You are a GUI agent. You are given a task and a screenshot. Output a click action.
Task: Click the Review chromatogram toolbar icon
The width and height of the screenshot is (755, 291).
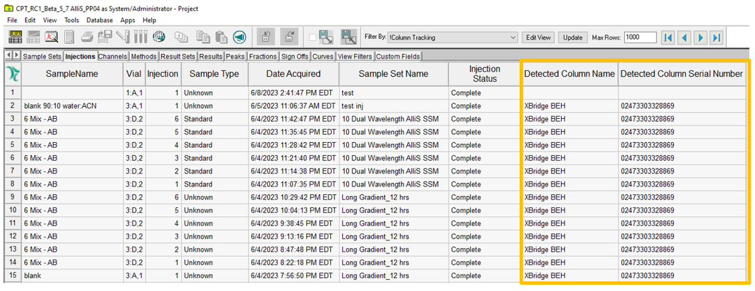tap(16, 37)
